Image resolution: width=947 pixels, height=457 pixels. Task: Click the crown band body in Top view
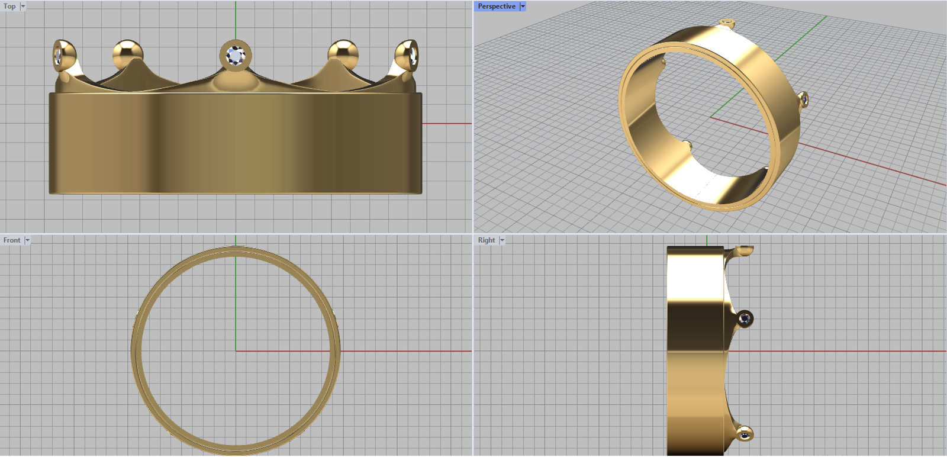coord(236,142)
